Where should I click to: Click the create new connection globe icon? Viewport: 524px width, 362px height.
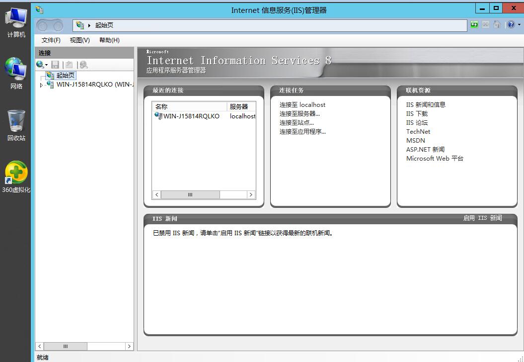[40, 65]
